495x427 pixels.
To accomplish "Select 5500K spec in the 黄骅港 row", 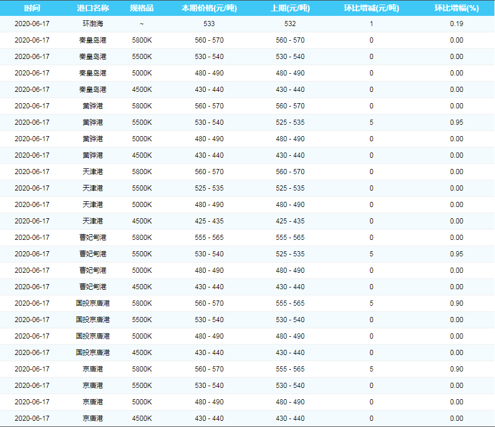I will tap(142, 122).
